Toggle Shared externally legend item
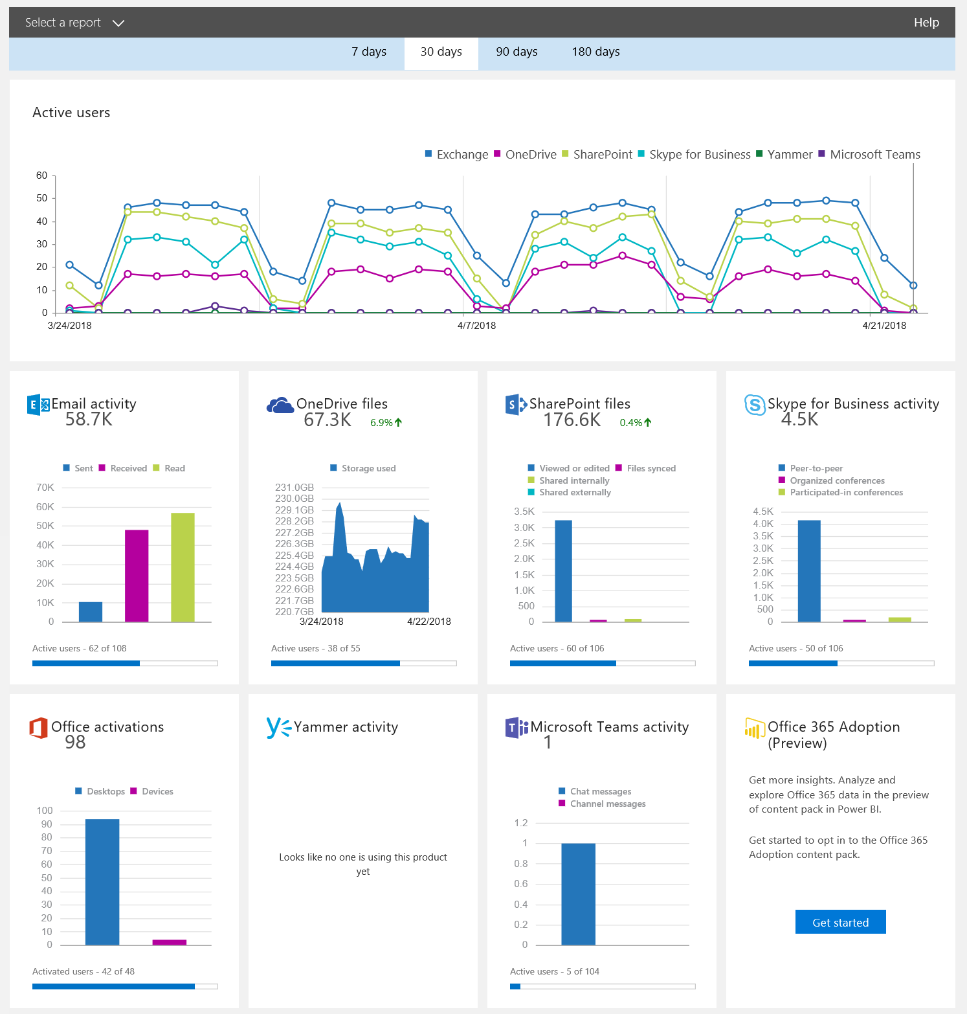This screenshot has width=967, height=1014. coord(569,492)
